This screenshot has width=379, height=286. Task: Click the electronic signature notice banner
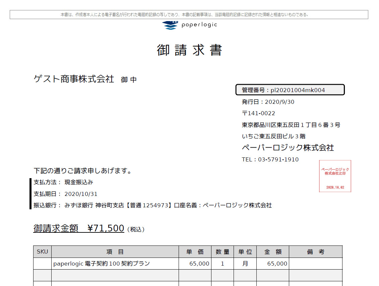tap(189, 15)
